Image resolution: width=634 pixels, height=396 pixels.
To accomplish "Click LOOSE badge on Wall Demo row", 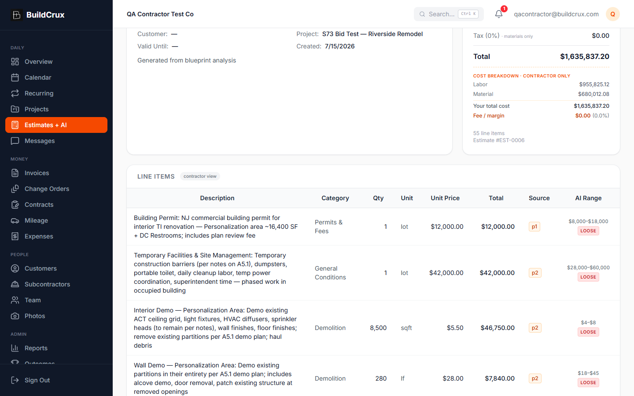I will pyautogui.click(x=588, y=383).
